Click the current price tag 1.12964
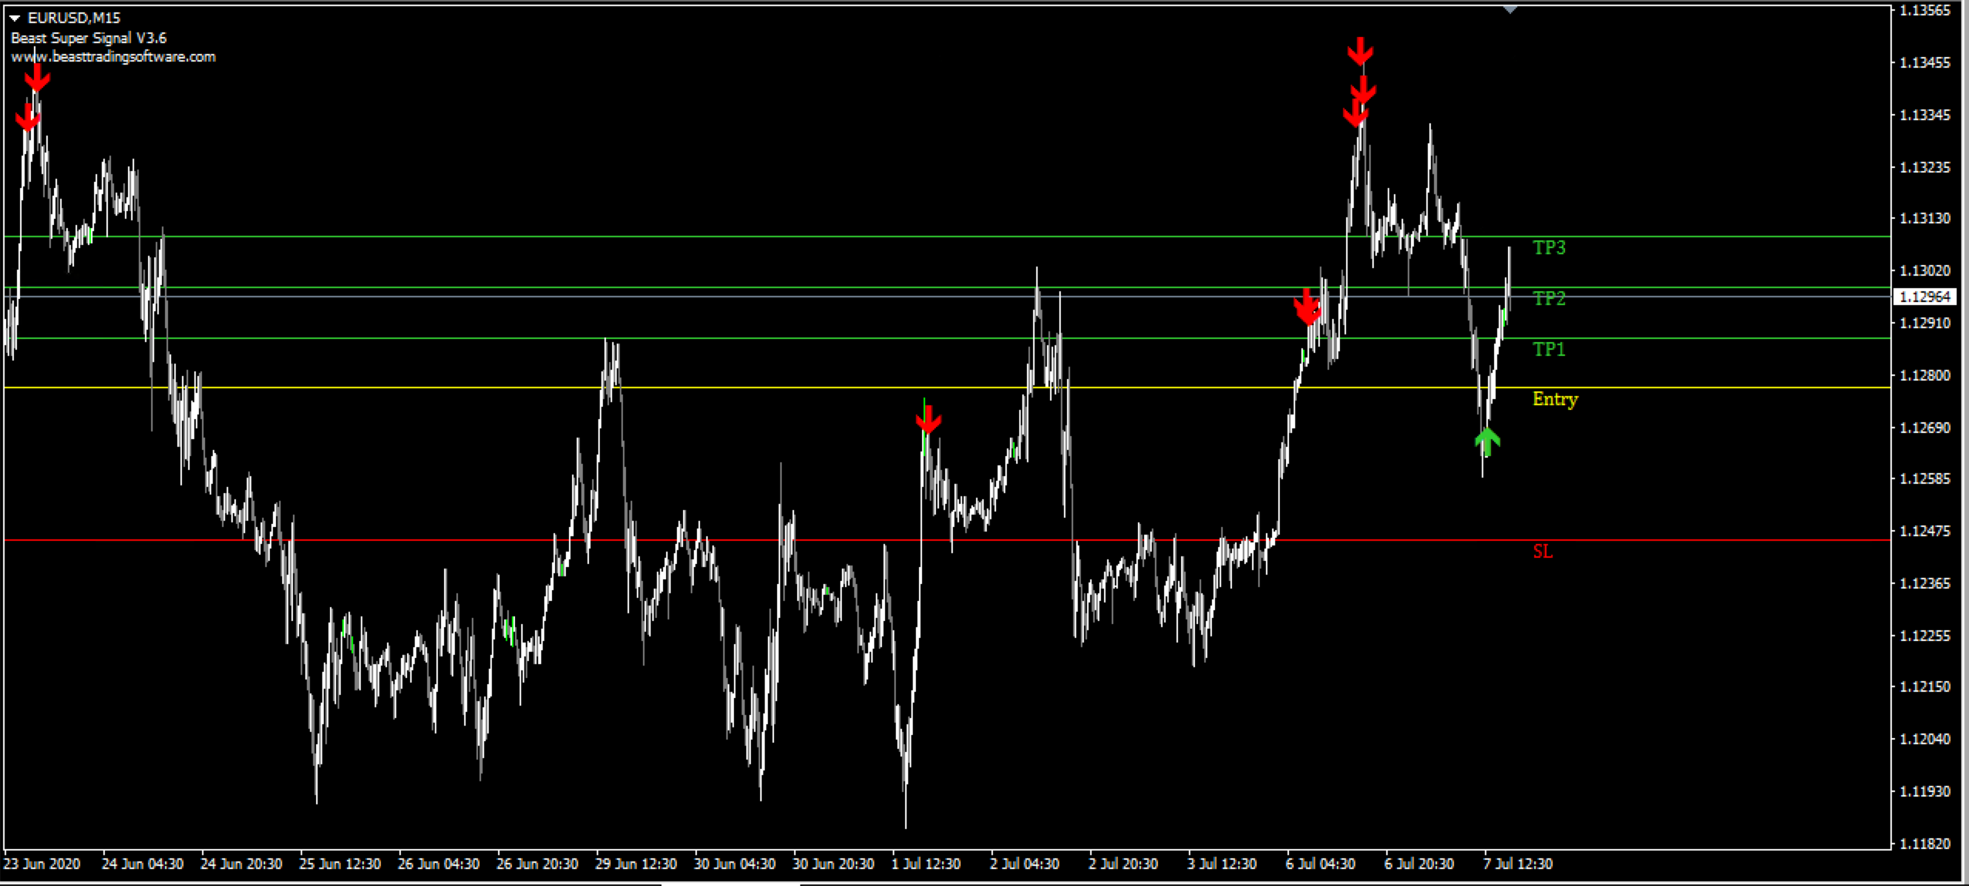 tap(1924, 297)
